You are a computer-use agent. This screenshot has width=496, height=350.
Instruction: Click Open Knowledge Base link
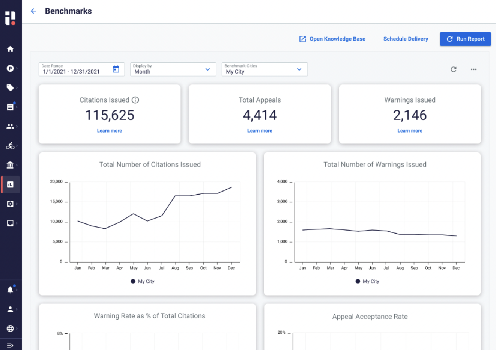click(x=332, y=39)
